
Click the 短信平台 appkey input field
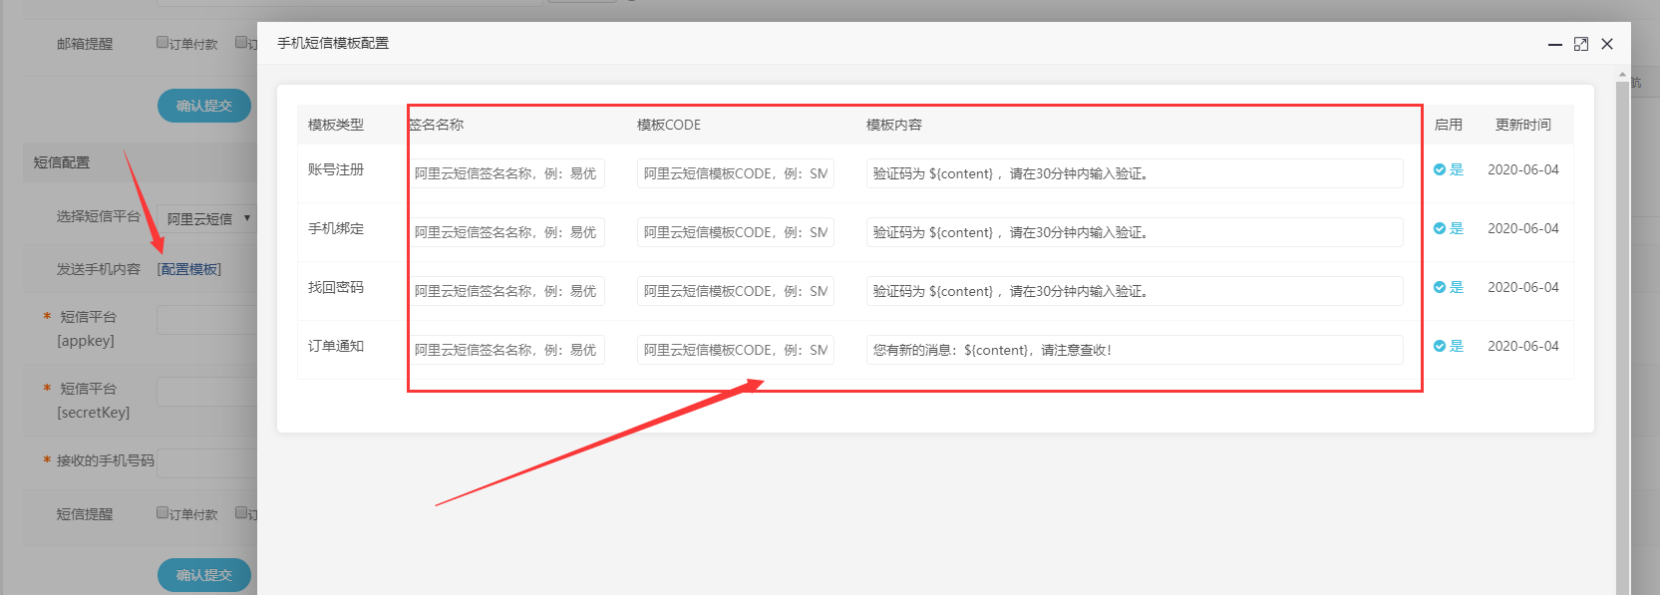[207, 320]
